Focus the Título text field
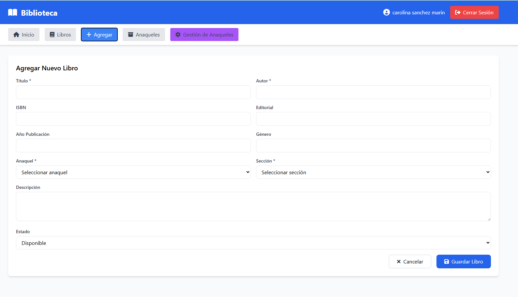 pyautogui.click(x=133, y=92)
